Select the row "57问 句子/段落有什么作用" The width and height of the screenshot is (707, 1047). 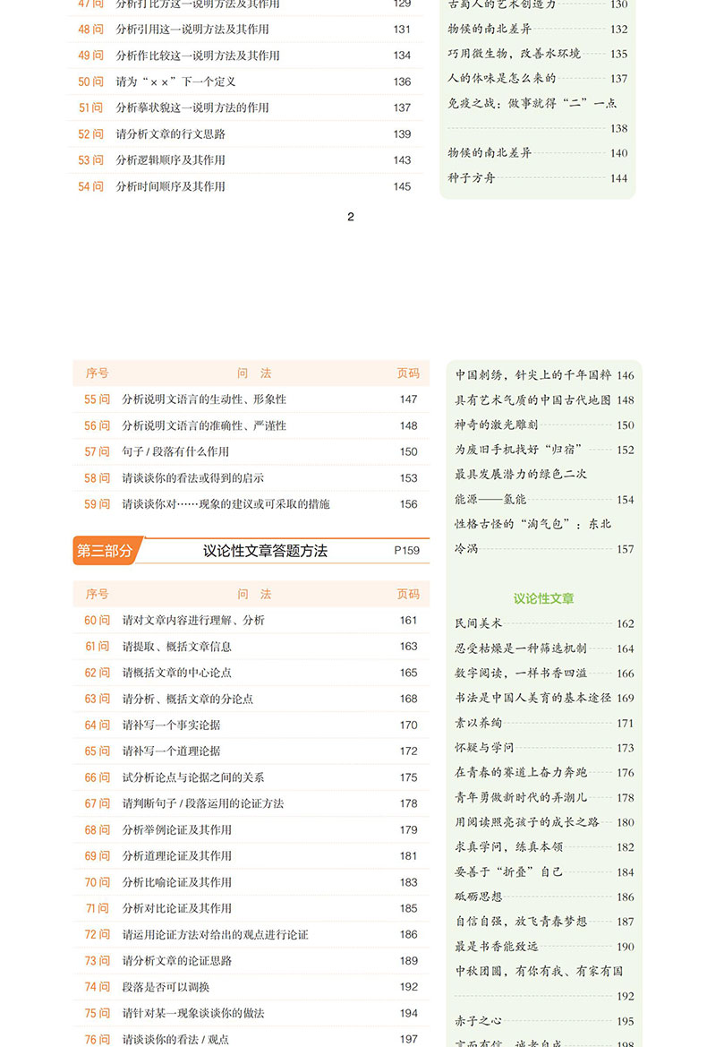point(251,452)
